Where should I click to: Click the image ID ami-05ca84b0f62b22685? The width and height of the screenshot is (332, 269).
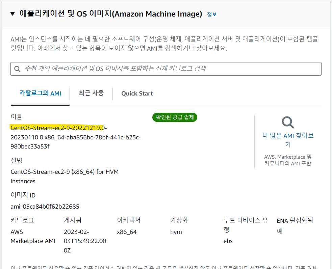45,206
